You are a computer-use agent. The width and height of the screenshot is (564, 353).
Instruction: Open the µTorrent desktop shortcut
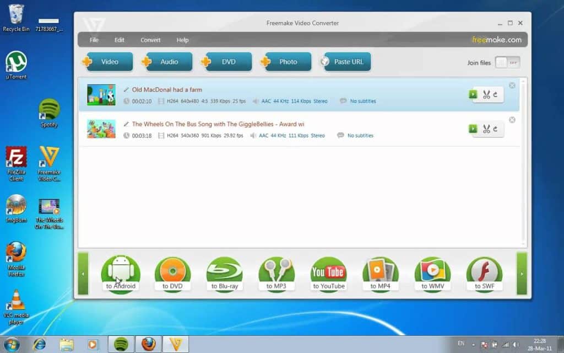pos(16,65)
